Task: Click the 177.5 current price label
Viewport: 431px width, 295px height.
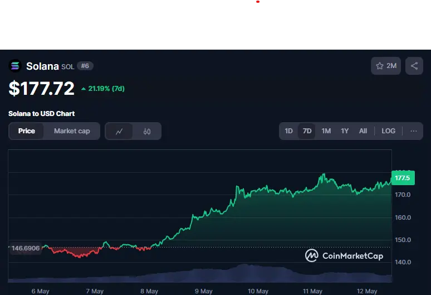Action: tap(403, 178)
